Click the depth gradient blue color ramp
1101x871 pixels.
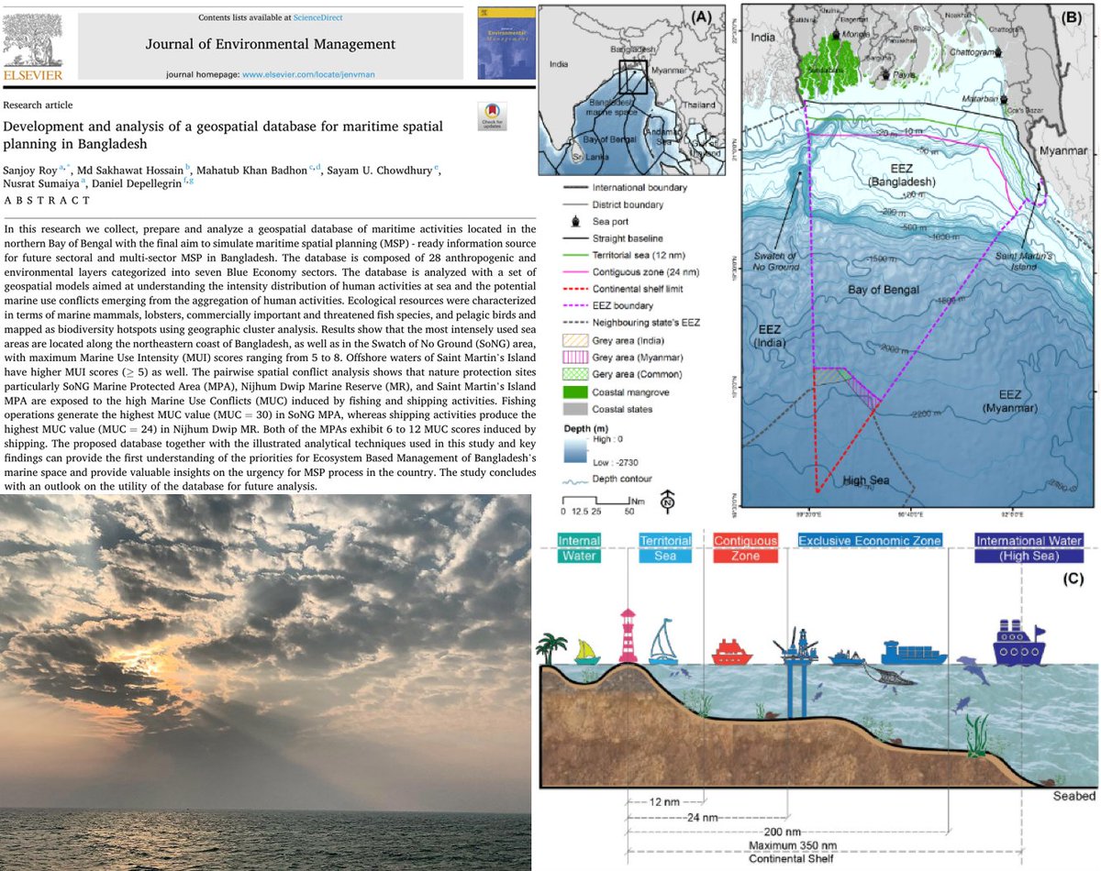point(575,450)
